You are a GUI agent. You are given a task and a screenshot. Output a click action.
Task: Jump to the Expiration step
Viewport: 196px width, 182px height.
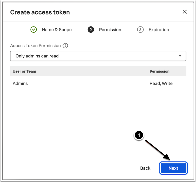(x=159, y=30)
